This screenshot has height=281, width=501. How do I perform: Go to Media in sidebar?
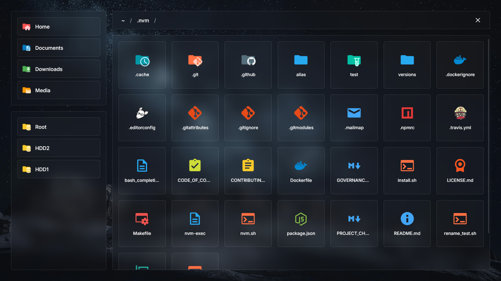59,90
